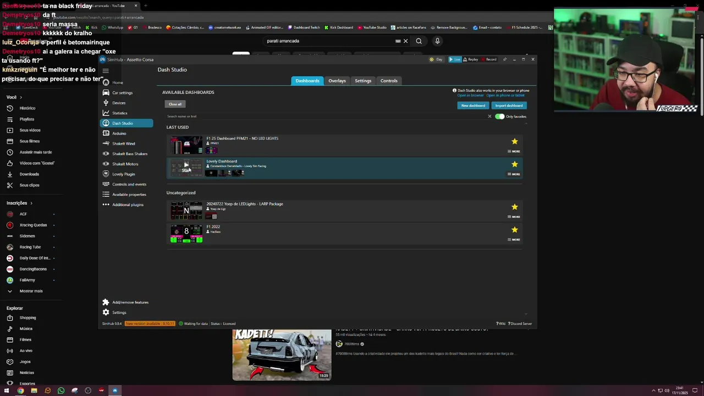Open ShakeIt Motors section
This screenshot has width=704, height=396.
pyautogui.click(x=126, y=164)
